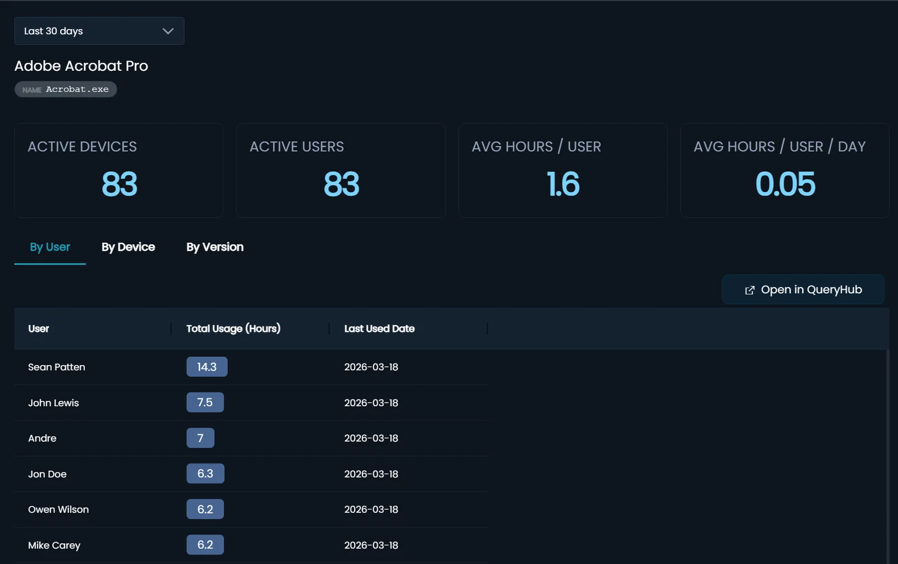Switch to the By User tab
898x564 pixels.
point(50,247)
